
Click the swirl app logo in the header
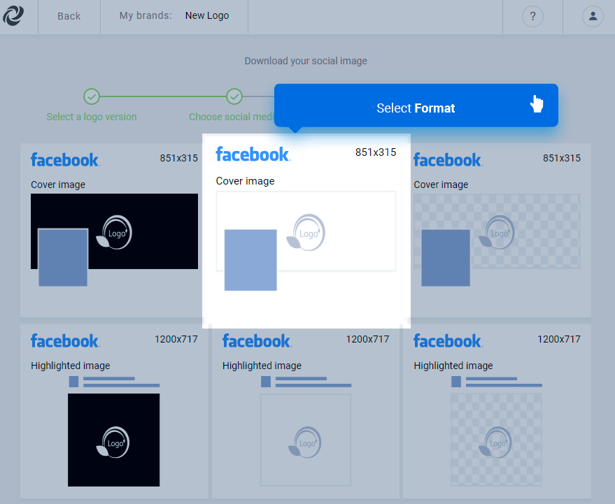[13, 15]
